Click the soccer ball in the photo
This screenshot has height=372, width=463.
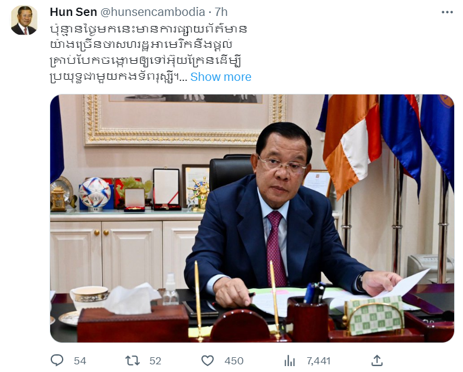click(95, 191)
